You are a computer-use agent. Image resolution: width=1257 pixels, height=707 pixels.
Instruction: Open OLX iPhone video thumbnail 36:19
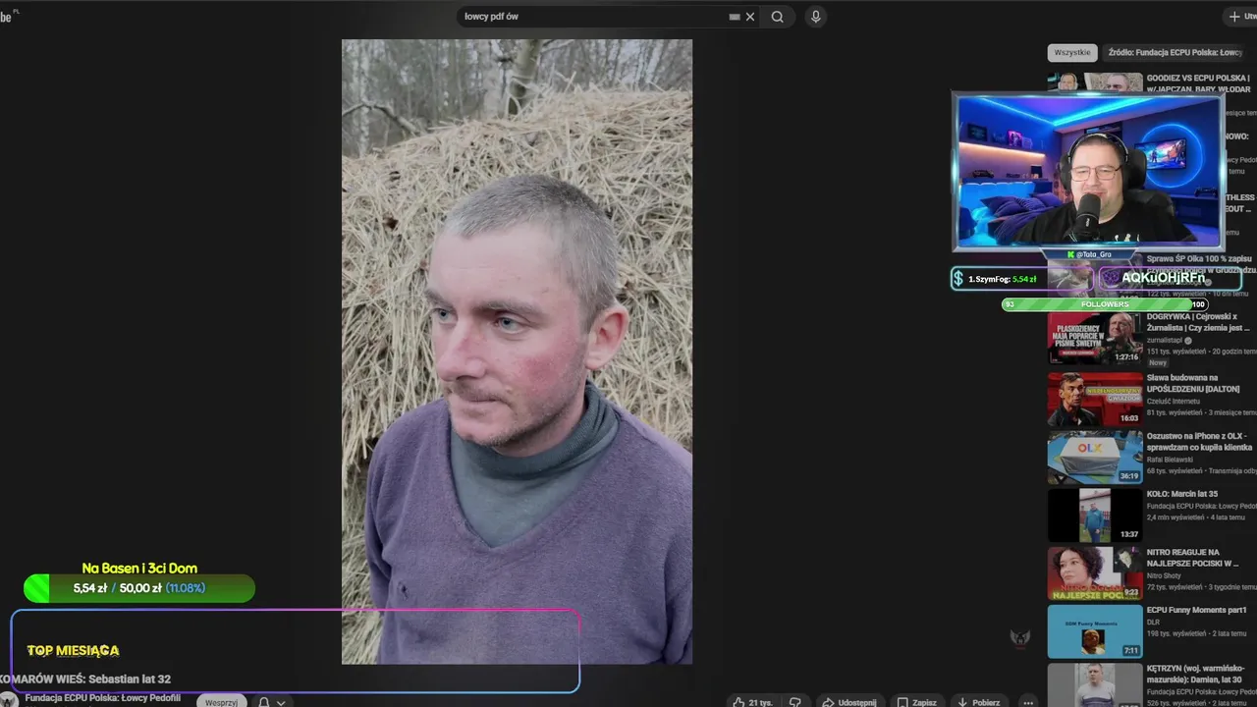tap(1095, 458)
